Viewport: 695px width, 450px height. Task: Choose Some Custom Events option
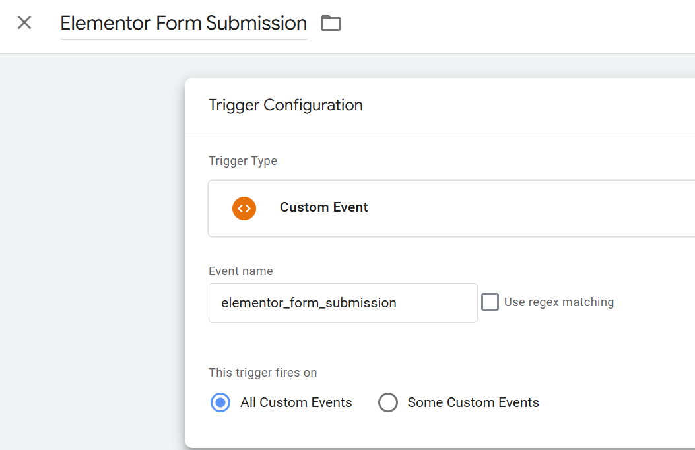[x=388, y=402]
